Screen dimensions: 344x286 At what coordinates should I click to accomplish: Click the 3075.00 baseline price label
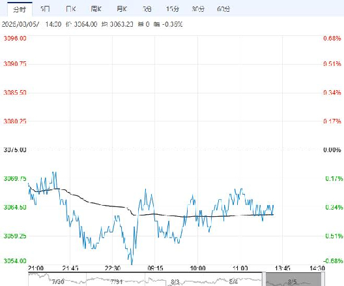15,150
